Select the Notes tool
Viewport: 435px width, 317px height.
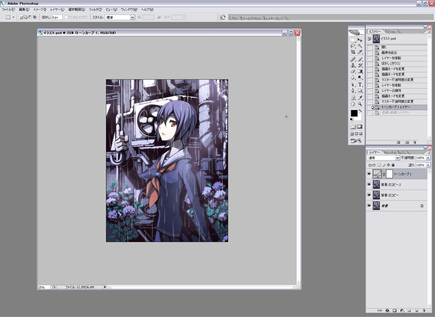(353, 98)
